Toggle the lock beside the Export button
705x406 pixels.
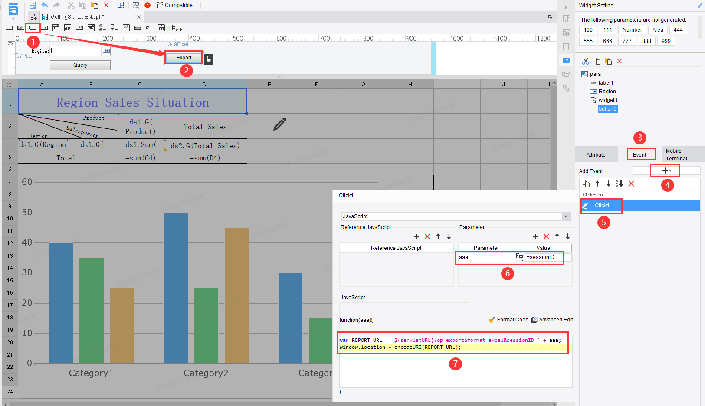[209, 59]
